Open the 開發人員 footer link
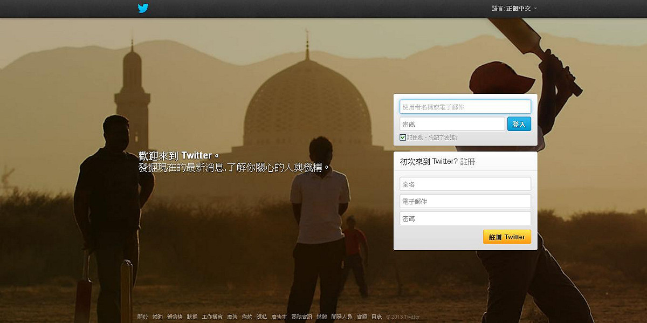This screenshot has width=647, height=323. coord(341,317)
